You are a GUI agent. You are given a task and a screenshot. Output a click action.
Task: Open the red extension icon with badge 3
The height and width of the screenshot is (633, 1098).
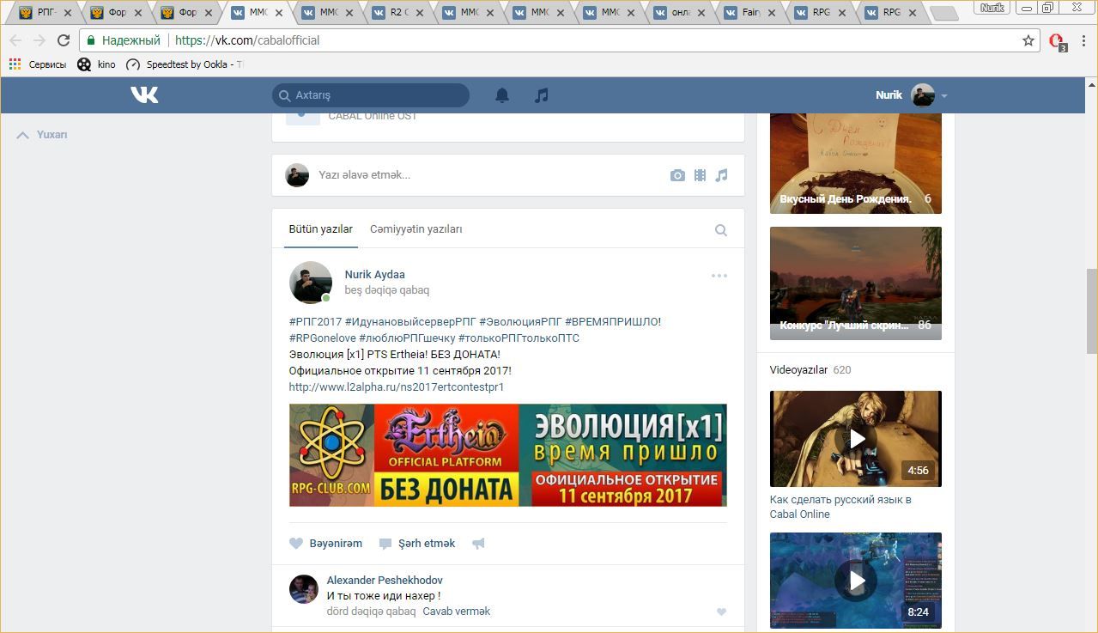click(x=1057, y=41)
